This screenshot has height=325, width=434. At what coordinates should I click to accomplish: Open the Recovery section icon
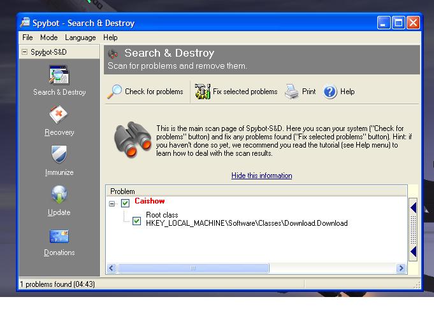(59, 116)
